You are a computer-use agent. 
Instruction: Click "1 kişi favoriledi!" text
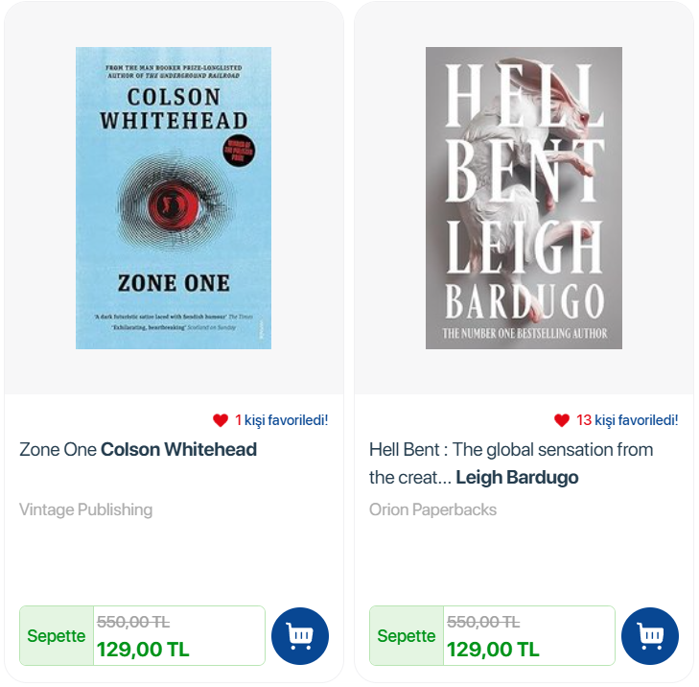point(281,420)
